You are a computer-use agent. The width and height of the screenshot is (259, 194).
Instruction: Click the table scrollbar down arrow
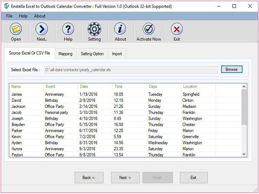tap(244, 155)
